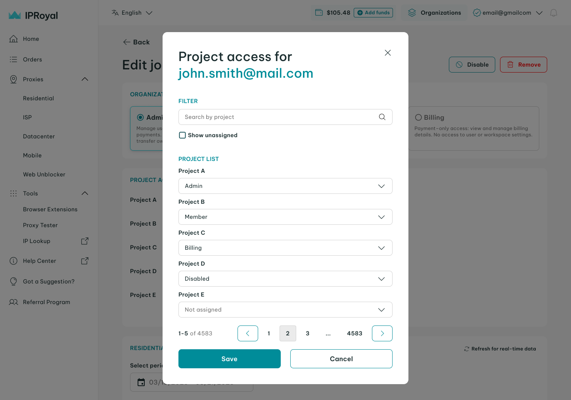
Task: Jump to page 3 of project list
Action: [x=307, y=333]
